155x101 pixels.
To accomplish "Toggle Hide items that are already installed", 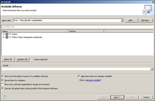I will pyautogui.click(x=79, y=76).
